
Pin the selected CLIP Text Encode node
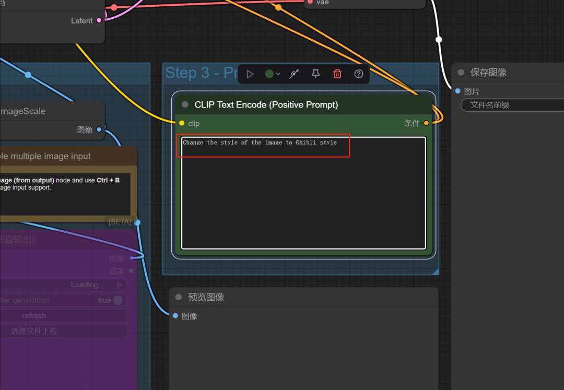[x=315, y=74]
